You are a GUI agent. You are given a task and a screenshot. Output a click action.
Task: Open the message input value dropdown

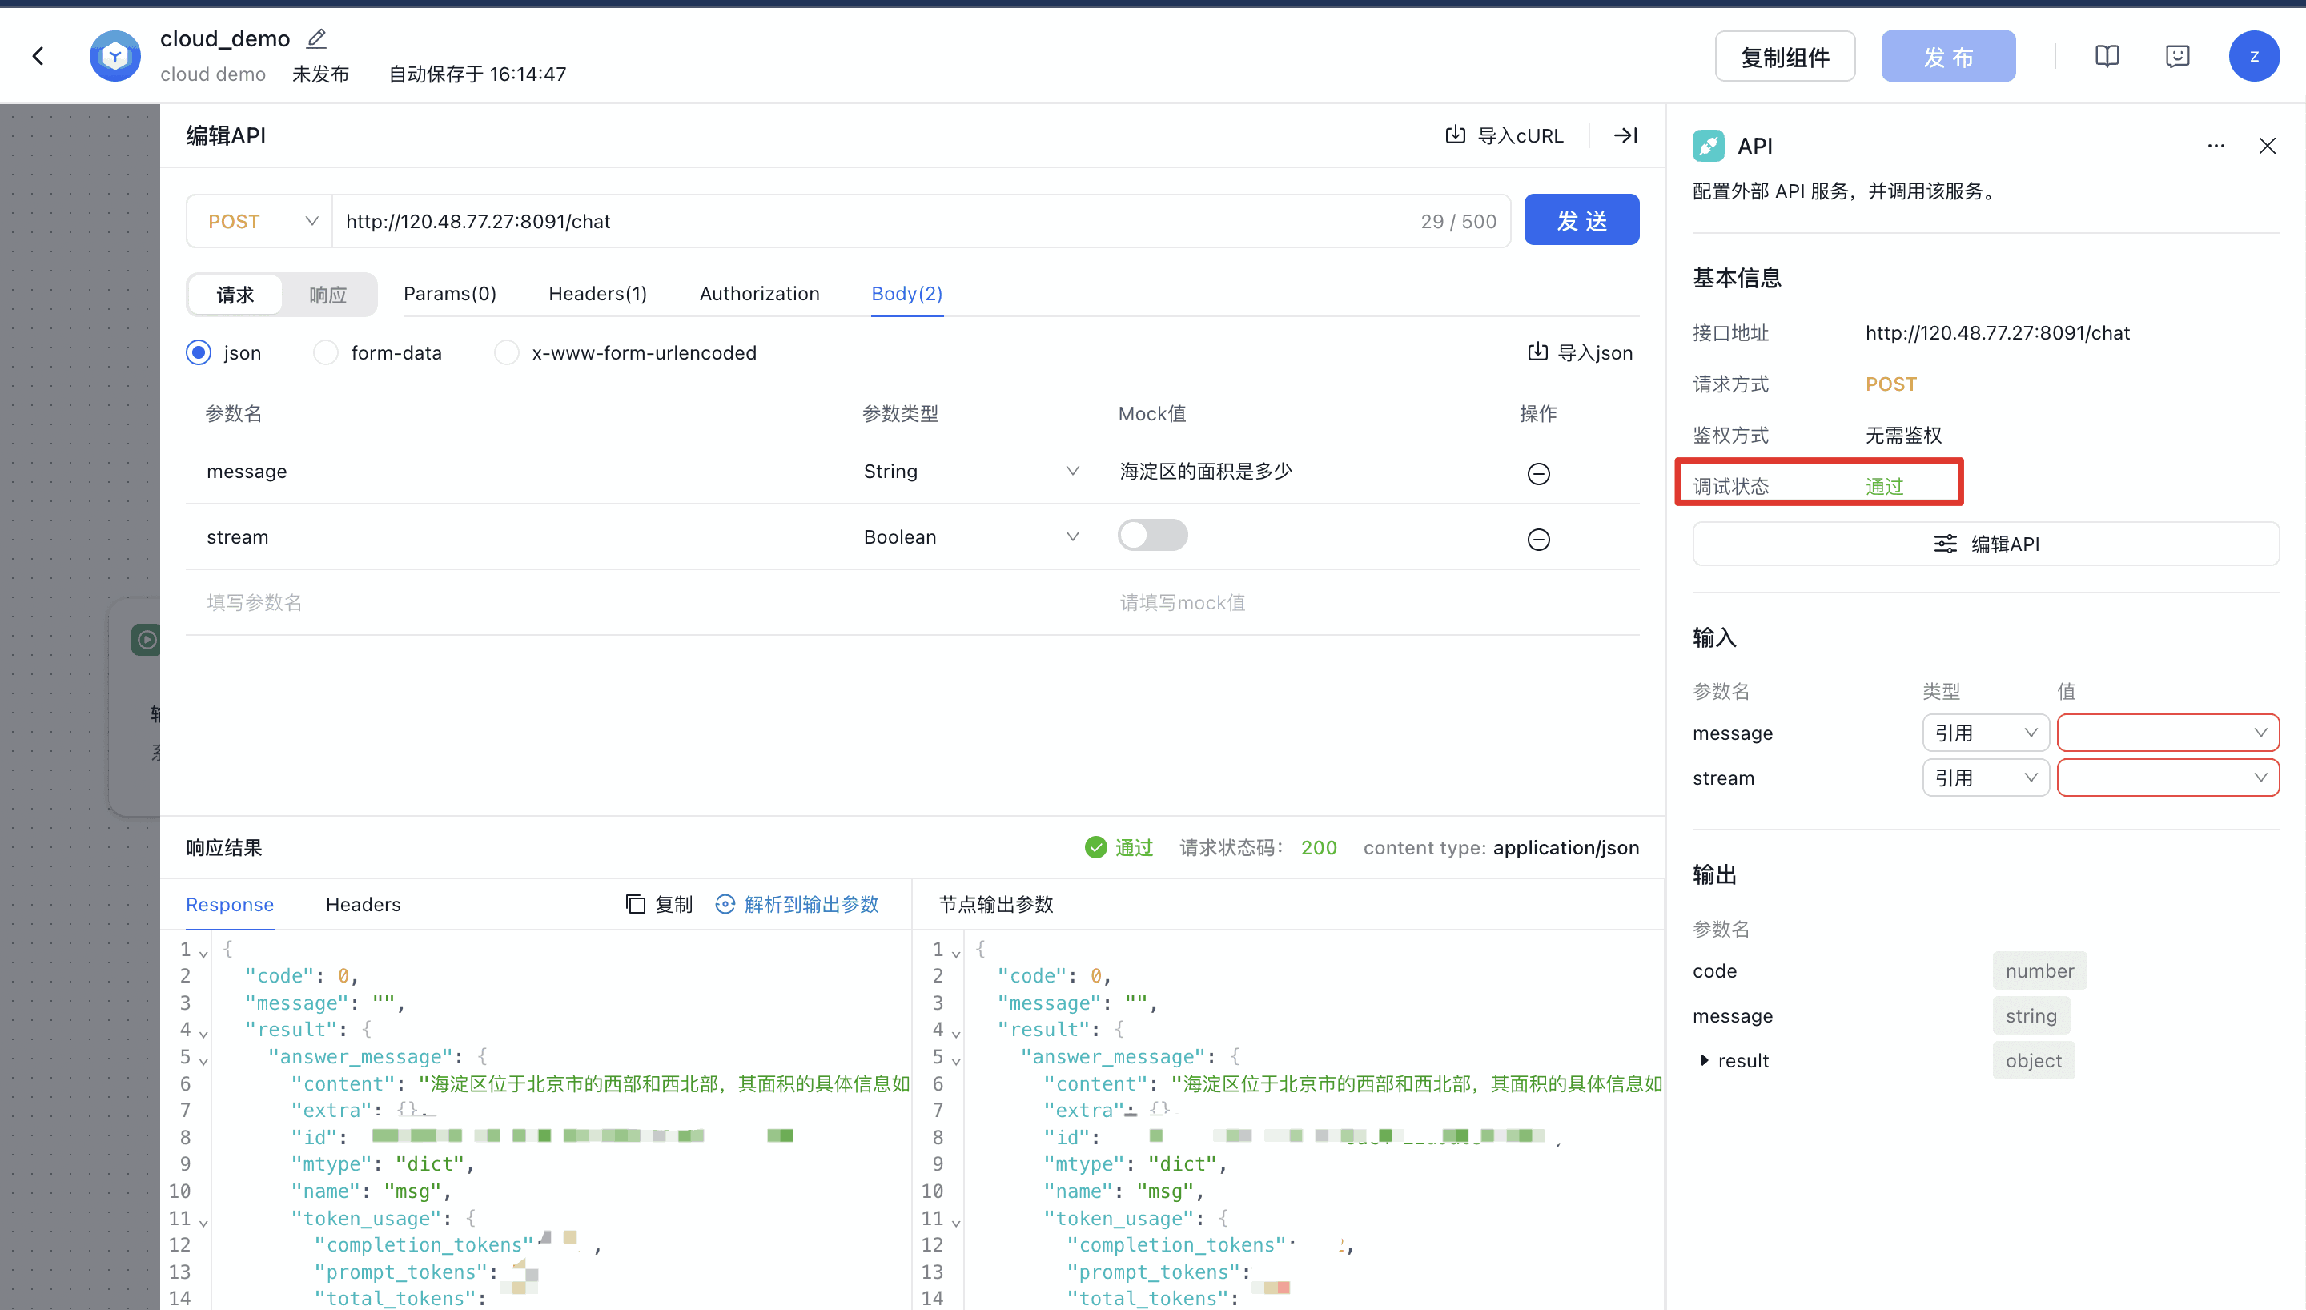[x=2167, y=733]
